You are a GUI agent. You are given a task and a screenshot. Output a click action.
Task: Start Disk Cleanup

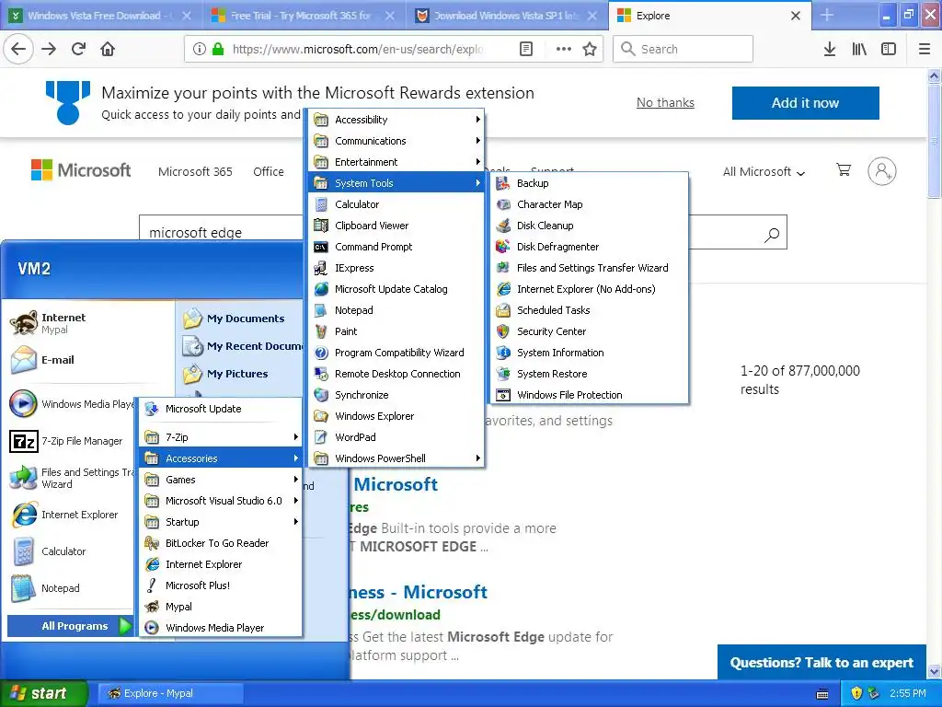590,226
